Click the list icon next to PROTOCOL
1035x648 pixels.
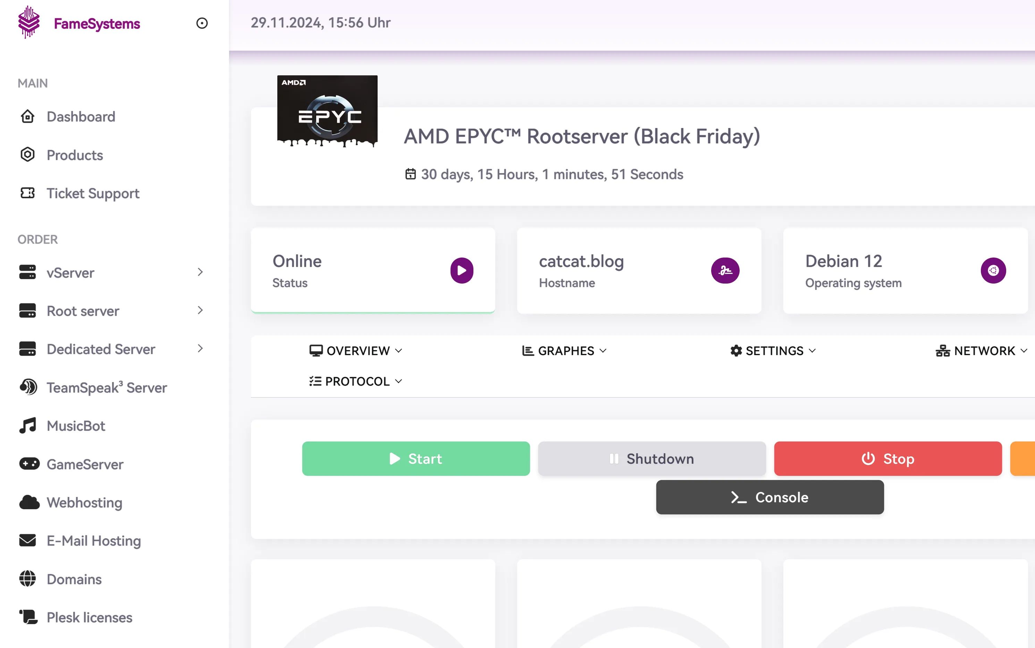[315, 381]
